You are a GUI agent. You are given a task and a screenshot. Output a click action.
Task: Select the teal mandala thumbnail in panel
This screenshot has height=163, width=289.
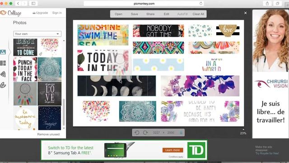coord(50,69)
